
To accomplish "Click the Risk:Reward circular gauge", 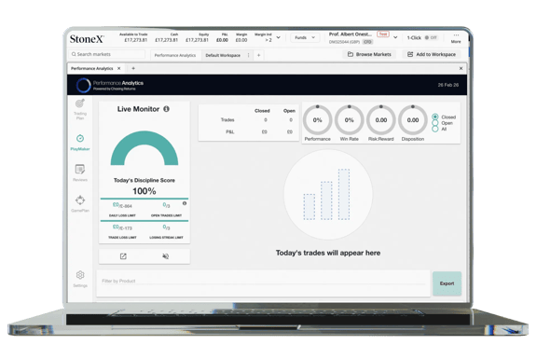I will [x=380, y=120].
